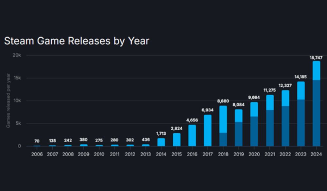Click the 8,084 value label
Image resolution: width=327 pixels, height=191 pixels.
(x=238, y=105)
